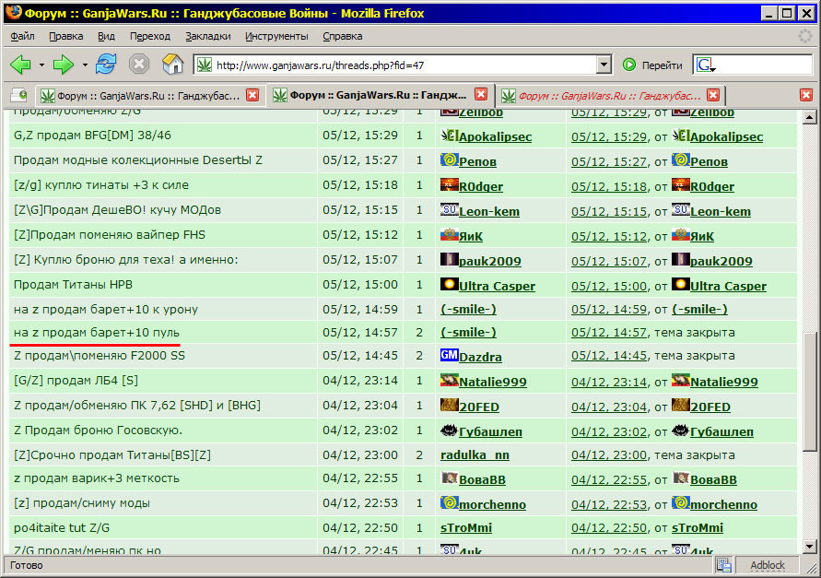Open author profile Ultra Casper

coord(497,286)
